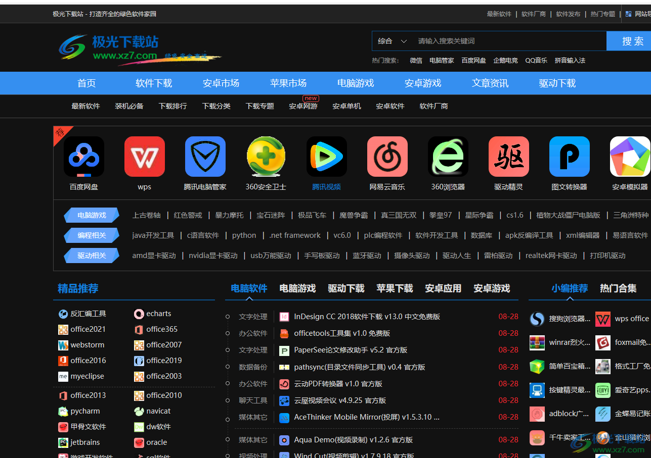651x458 pixels.
Task: Click the PaperSee论文修改助手 row icon
Action: [x=284, y=350]
